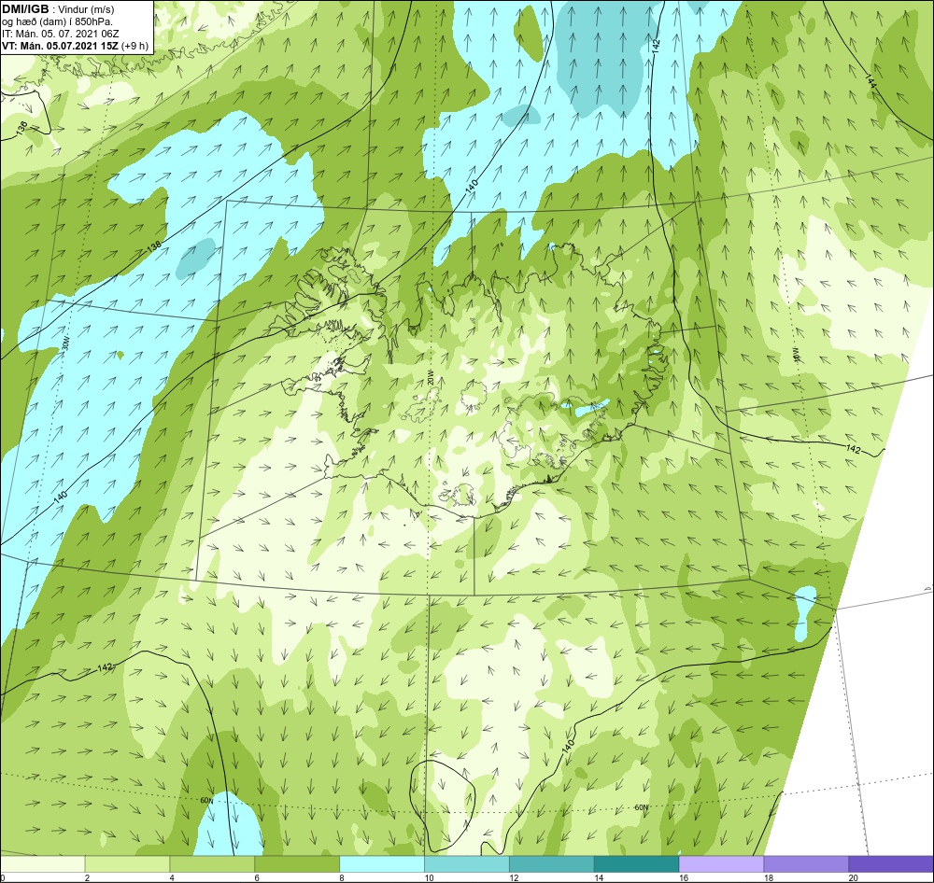Image resolution: width=934 pixels, height=883 pixels.
Task: Select the 6–8 m/s dark green legend swatch
Action: pos(297,864)
